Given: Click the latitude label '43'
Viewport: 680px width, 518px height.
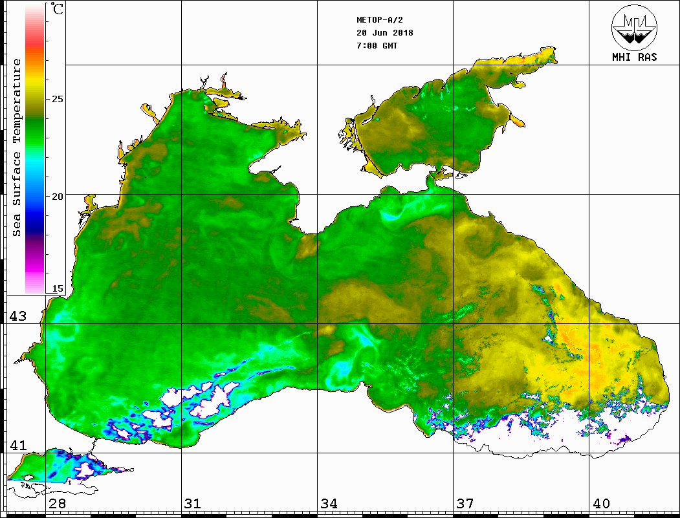Looking at the screenshot, I should point(17,316).
